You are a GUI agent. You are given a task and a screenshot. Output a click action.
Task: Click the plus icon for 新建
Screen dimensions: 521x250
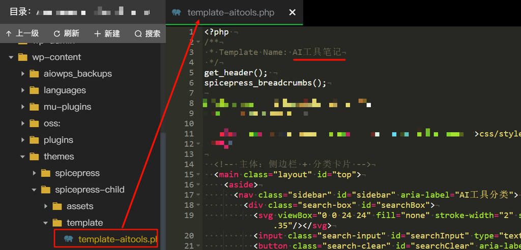97,34
